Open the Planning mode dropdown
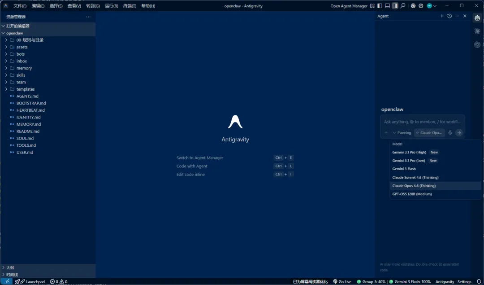 point(402,132)
